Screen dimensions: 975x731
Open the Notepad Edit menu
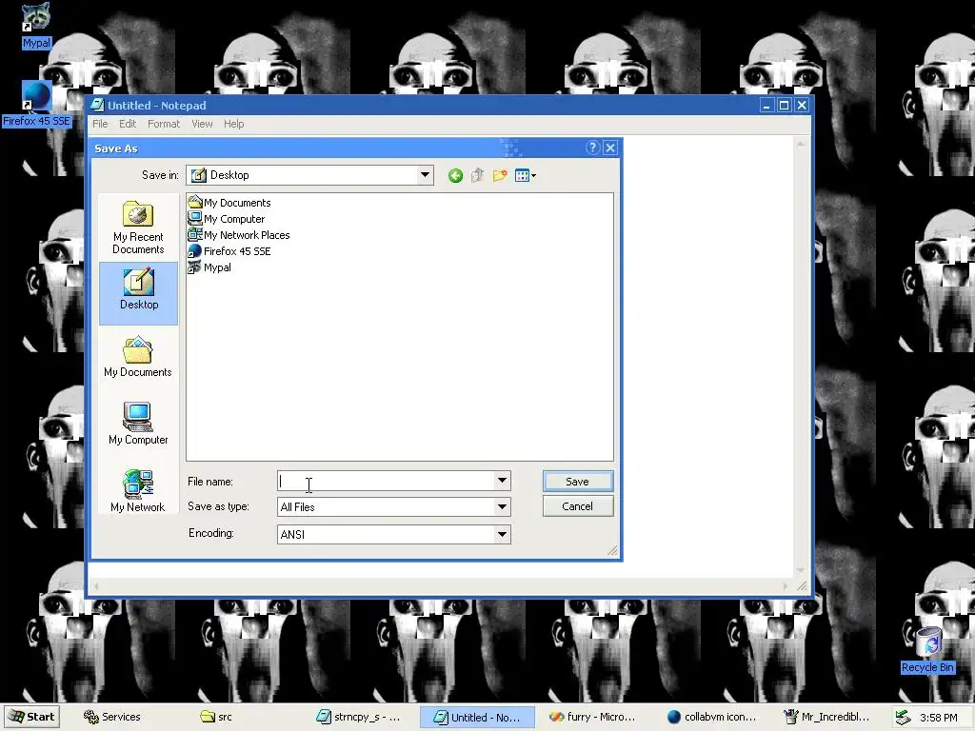click(x=128, y=124)
